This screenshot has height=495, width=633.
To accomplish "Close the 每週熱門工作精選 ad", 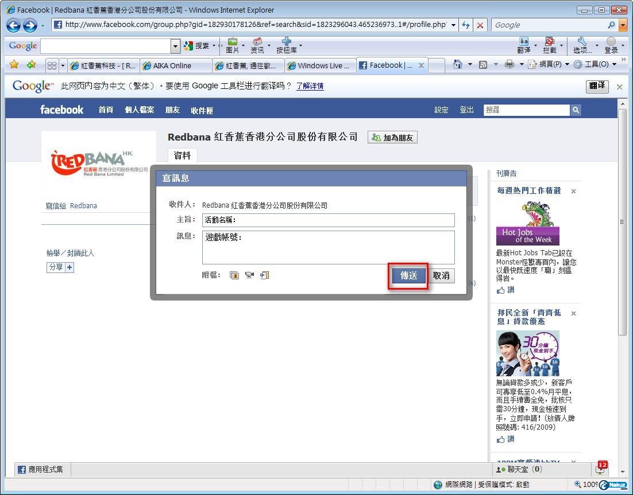I will pos(573,191).
